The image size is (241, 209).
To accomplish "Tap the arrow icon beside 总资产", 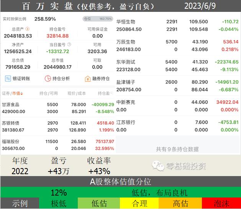I will [28, 29].
